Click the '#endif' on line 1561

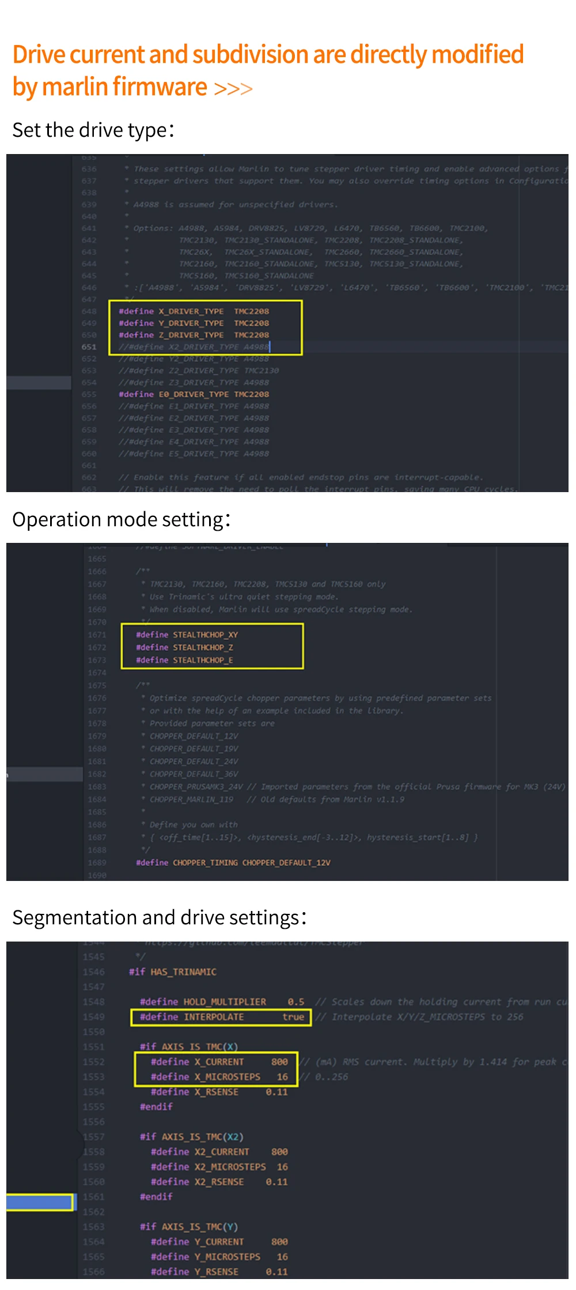[x=156, y=1197]
